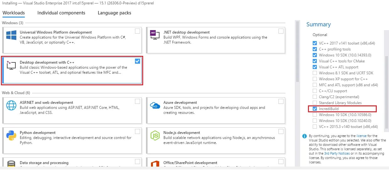Check the Clang/C2 (experimental) option
The width and height of the screenshot is (389, 170).
315,97
